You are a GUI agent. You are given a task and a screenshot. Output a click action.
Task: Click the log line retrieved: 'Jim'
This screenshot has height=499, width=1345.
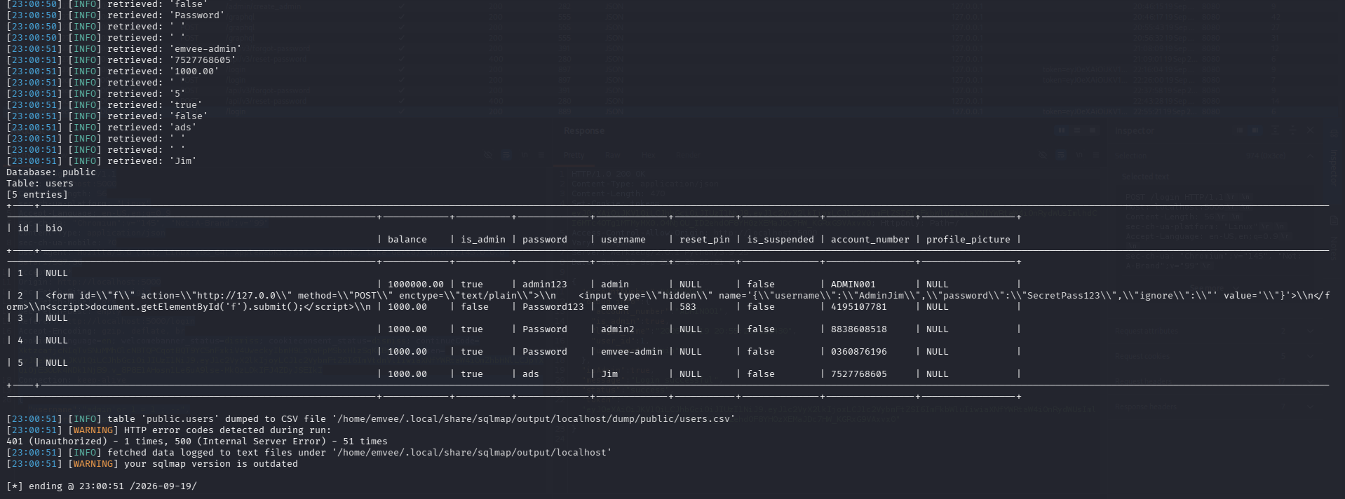(102, 161)
